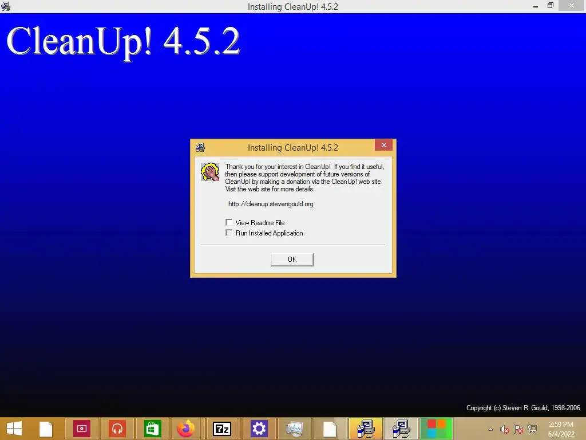Restore down the Installing CleanUp! main window
This screenshot has width=586, height=440.
(x=550, y=6)
